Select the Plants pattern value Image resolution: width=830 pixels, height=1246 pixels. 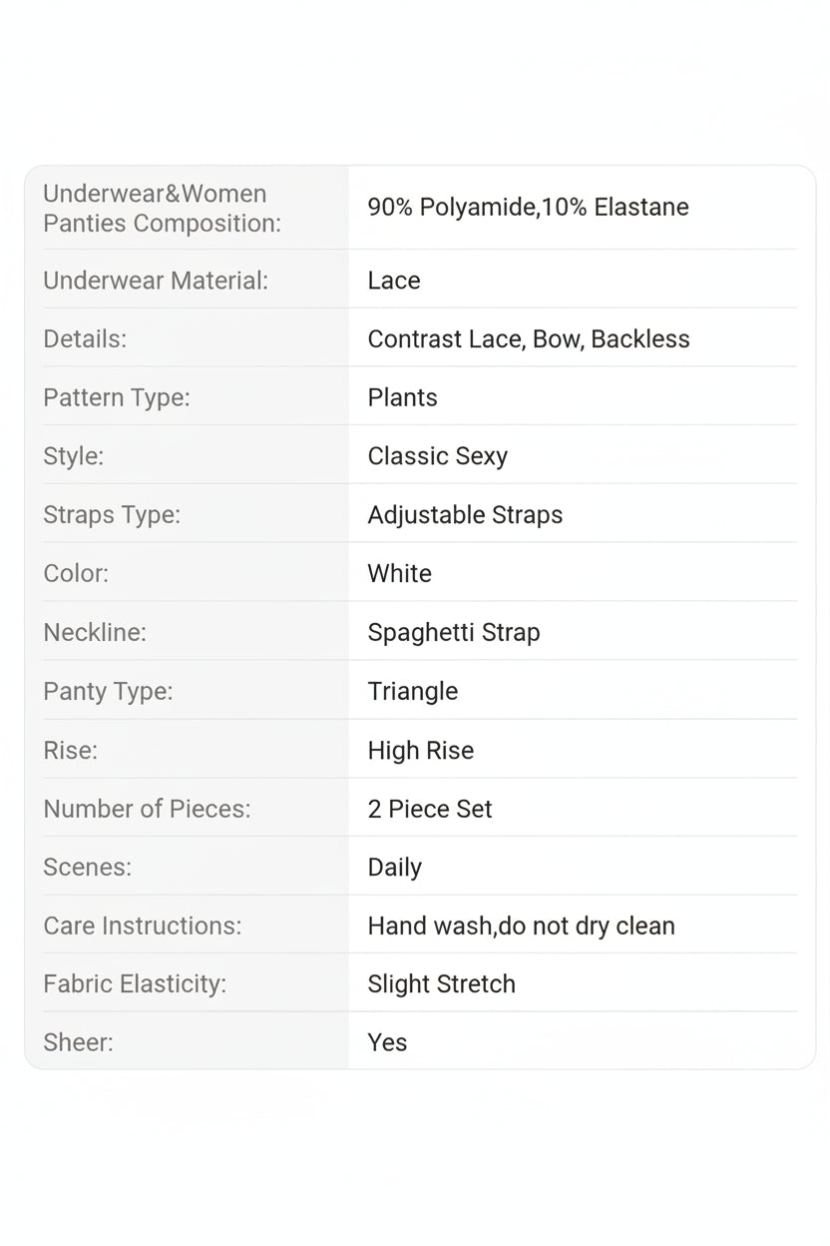[x=402, y=397]
